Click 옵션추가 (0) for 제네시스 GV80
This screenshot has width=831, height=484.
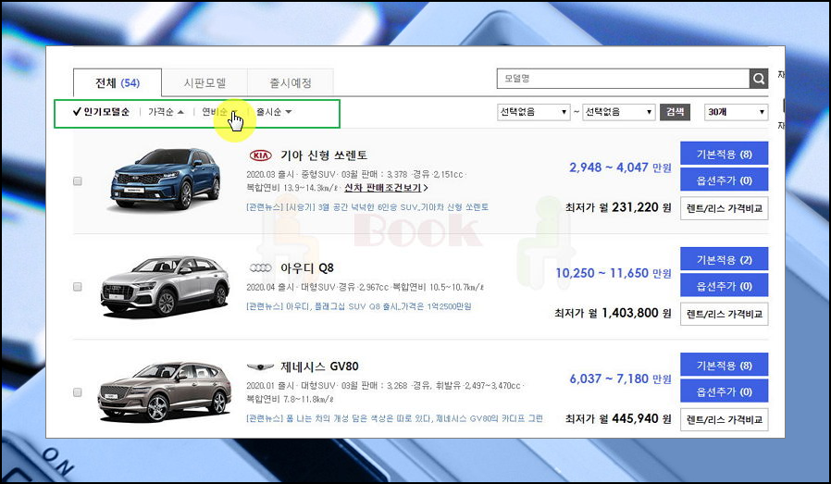[724, 391]
